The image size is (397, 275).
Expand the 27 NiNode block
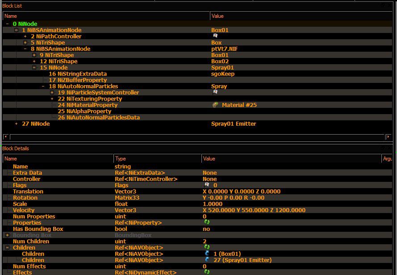click(x=17, y=123)
